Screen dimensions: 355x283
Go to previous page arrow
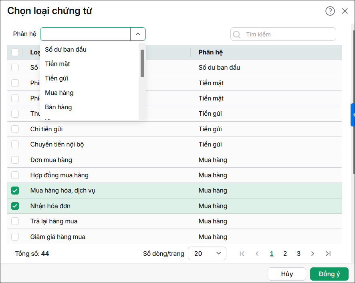click(257, 254)
